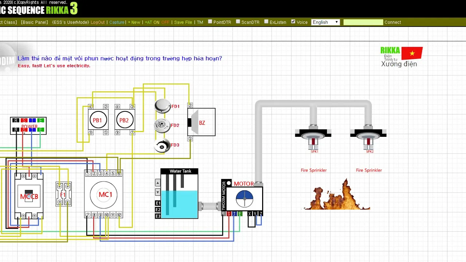Click Save File
The width and height of the screenshot is (466, 262).
point(183,22)
